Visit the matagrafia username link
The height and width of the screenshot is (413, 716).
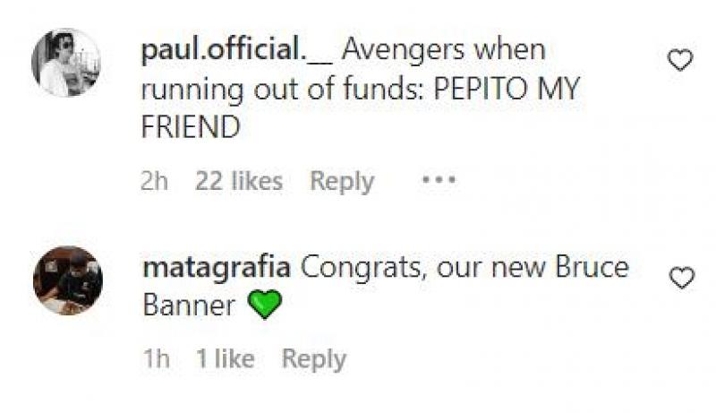tap(217, 268)
